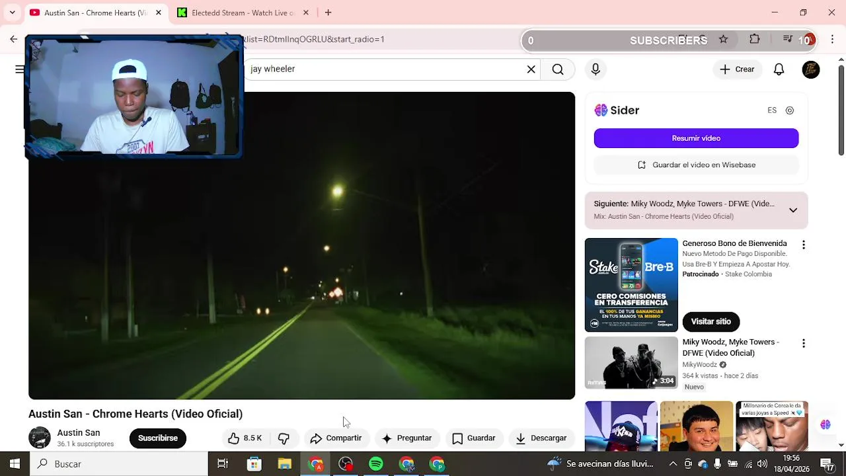This screenshot has width=846, height=476.
Task: Click the Crear button
Action: coord(737,69)
